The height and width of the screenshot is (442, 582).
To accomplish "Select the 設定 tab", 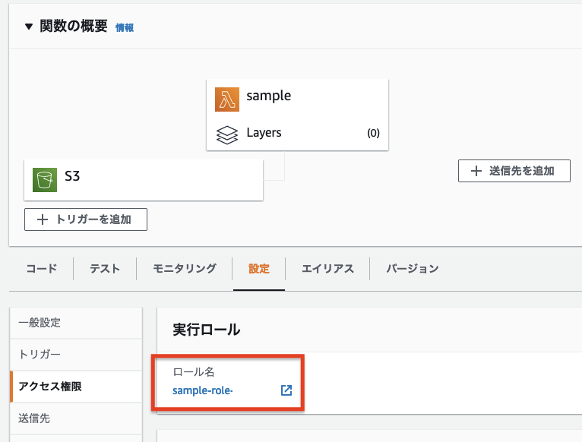I will pyautogui.click(x=259, y=268).
